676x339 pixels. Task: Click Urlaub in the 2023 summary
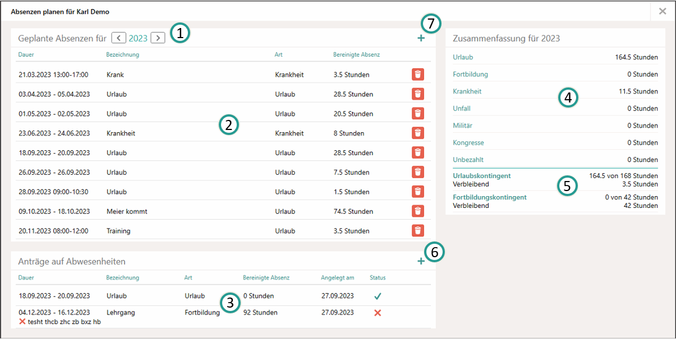click(463, 57)
